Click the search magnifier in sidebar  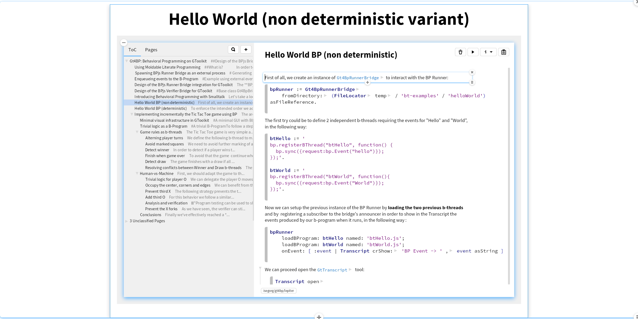(233, 49)
